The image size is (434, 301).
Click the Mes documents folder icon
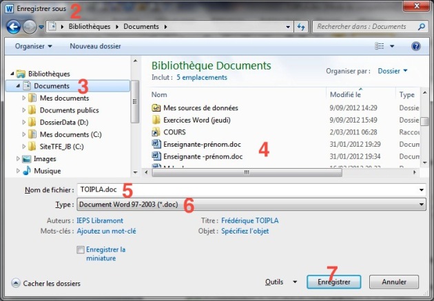click(32, 98)
